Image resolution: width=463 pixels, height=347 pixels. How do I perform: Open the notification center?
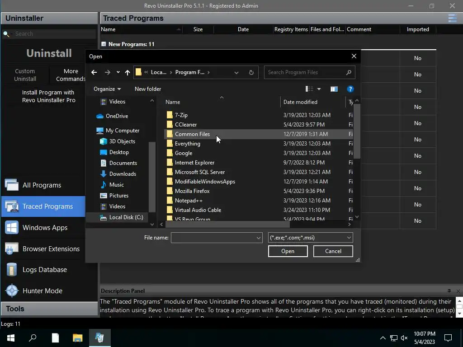448,338
